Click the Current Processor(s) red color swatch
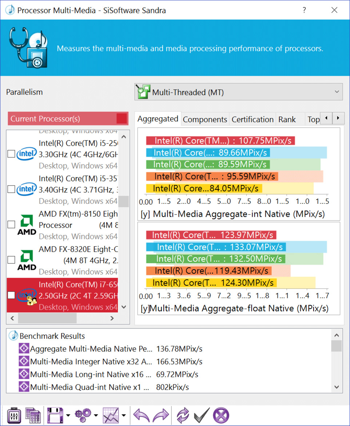Image resolution: width=350 pixels, height=426 pixels. click(x=122, y=118)
